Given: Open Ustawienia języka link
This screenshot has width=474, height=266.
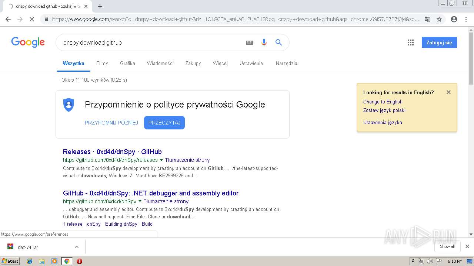Looking at the screenshot, I should [x=383, y=122].
